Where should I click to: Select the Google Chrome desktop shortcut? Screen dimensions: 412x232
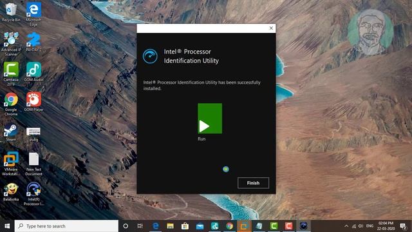[11, 104]
